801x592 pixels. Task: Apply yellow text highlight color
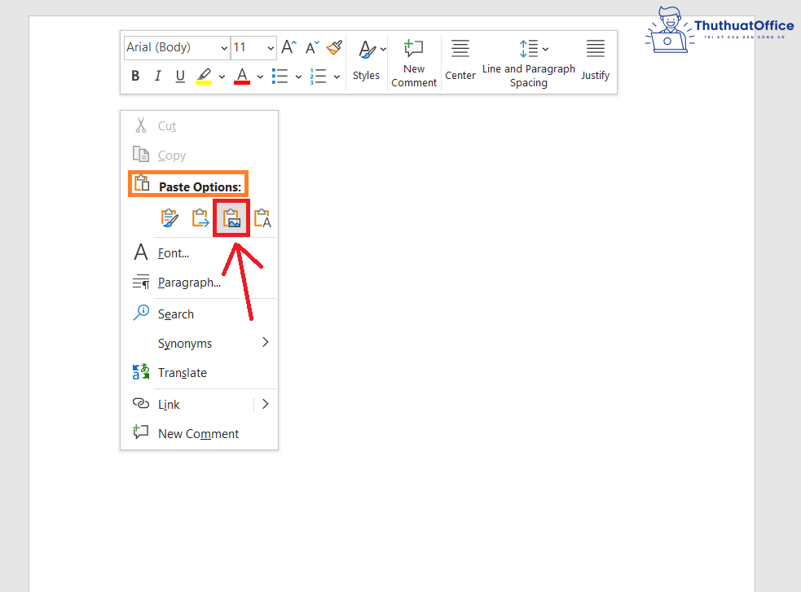(205, 76)
